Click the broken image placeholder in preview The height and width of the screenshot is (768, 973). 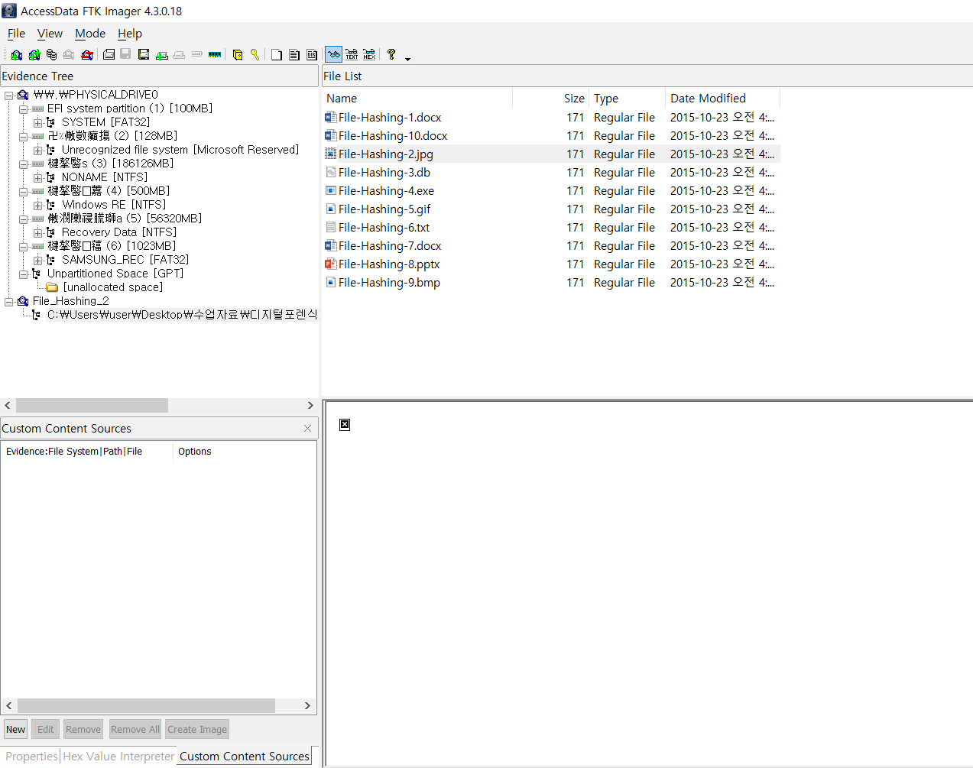click(x=345, y=425)
